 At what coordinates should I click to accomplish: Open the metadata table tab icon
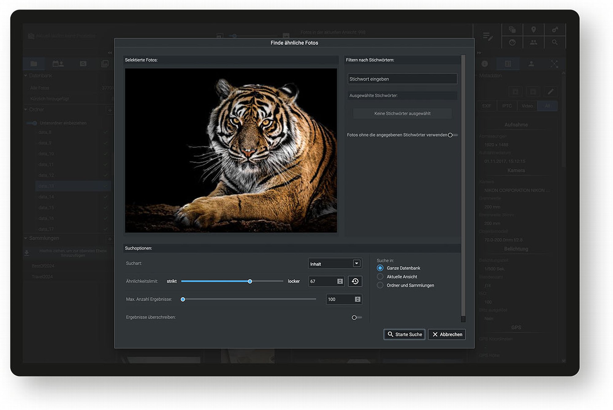(508, 64)
